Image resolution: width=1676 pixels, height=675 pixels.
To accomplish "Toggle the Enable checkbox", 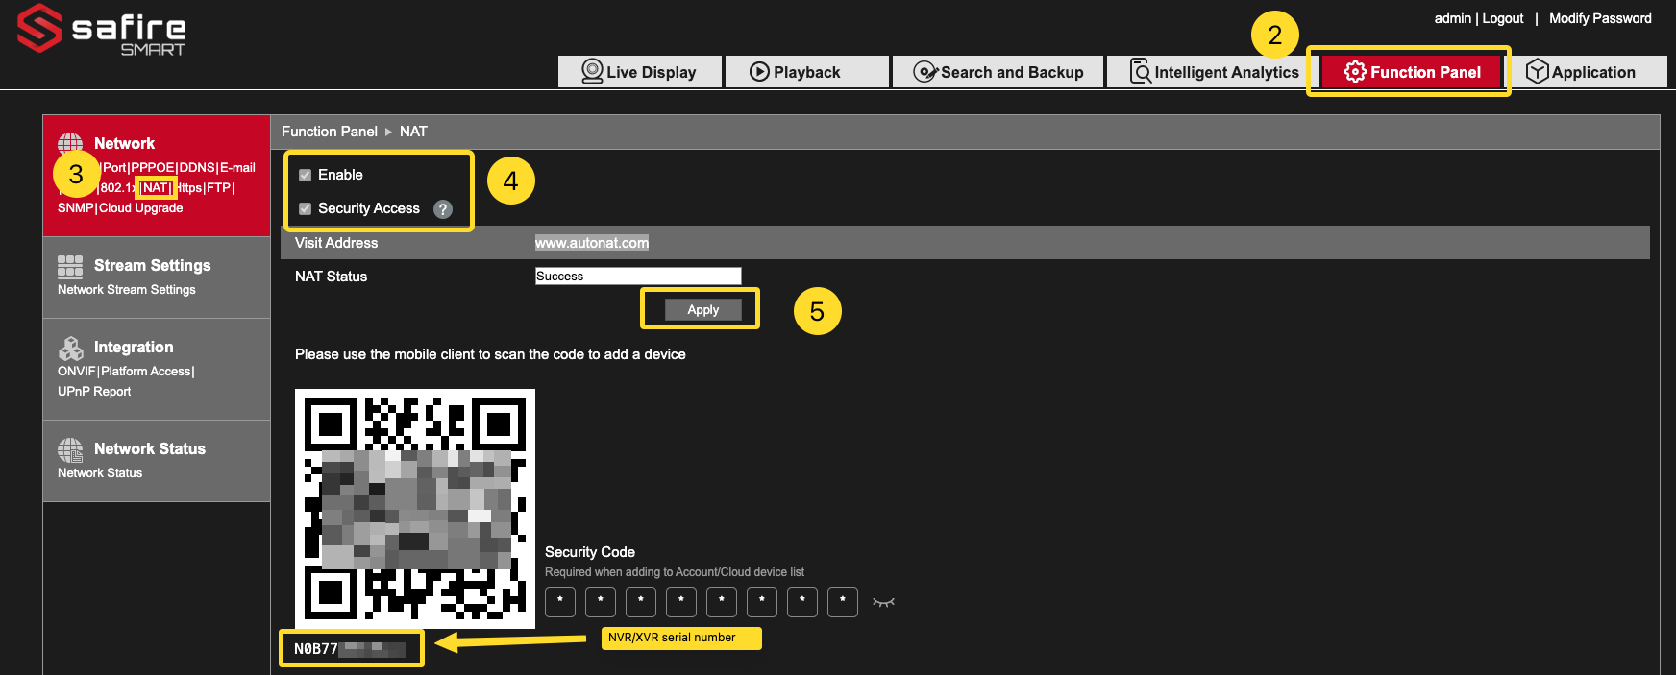I will (x=306, y=175).
